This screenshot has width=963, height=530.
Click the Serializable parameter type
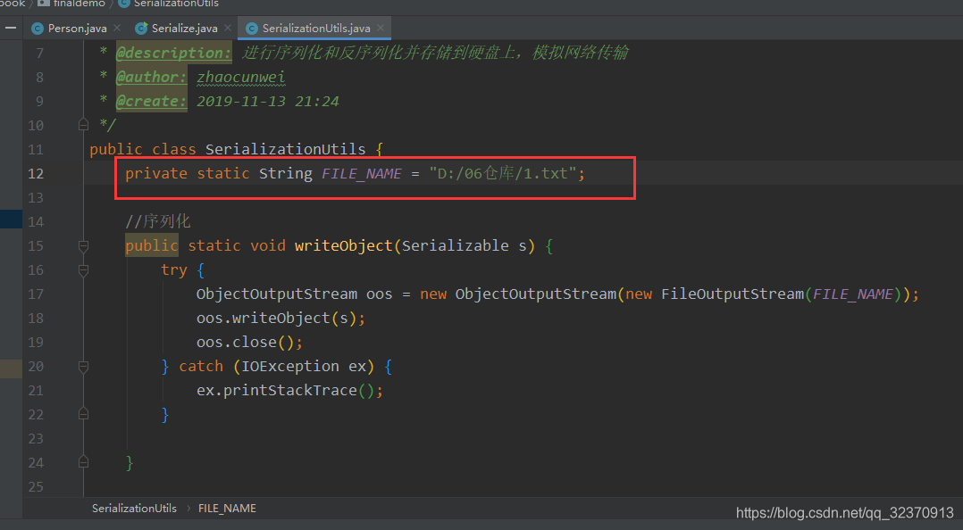coord(455,246)
